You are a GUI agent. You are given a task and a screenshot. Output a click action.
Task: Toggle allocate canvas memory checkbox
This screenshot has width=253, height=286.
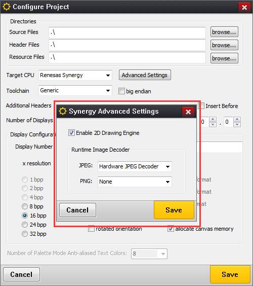point(171,229)
